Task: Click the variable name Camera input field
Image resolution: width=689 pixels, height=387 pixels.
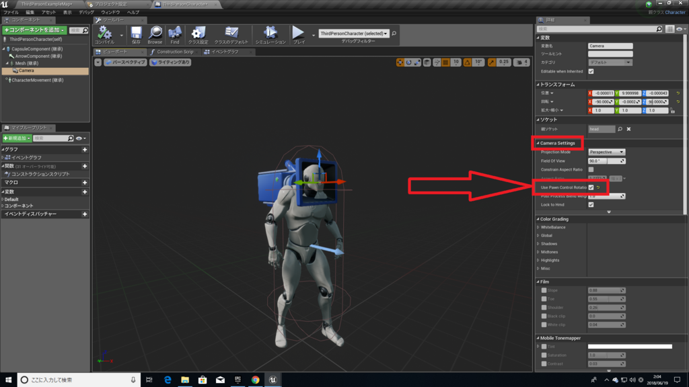Action: pyautogui.click(x=610, y=46)
